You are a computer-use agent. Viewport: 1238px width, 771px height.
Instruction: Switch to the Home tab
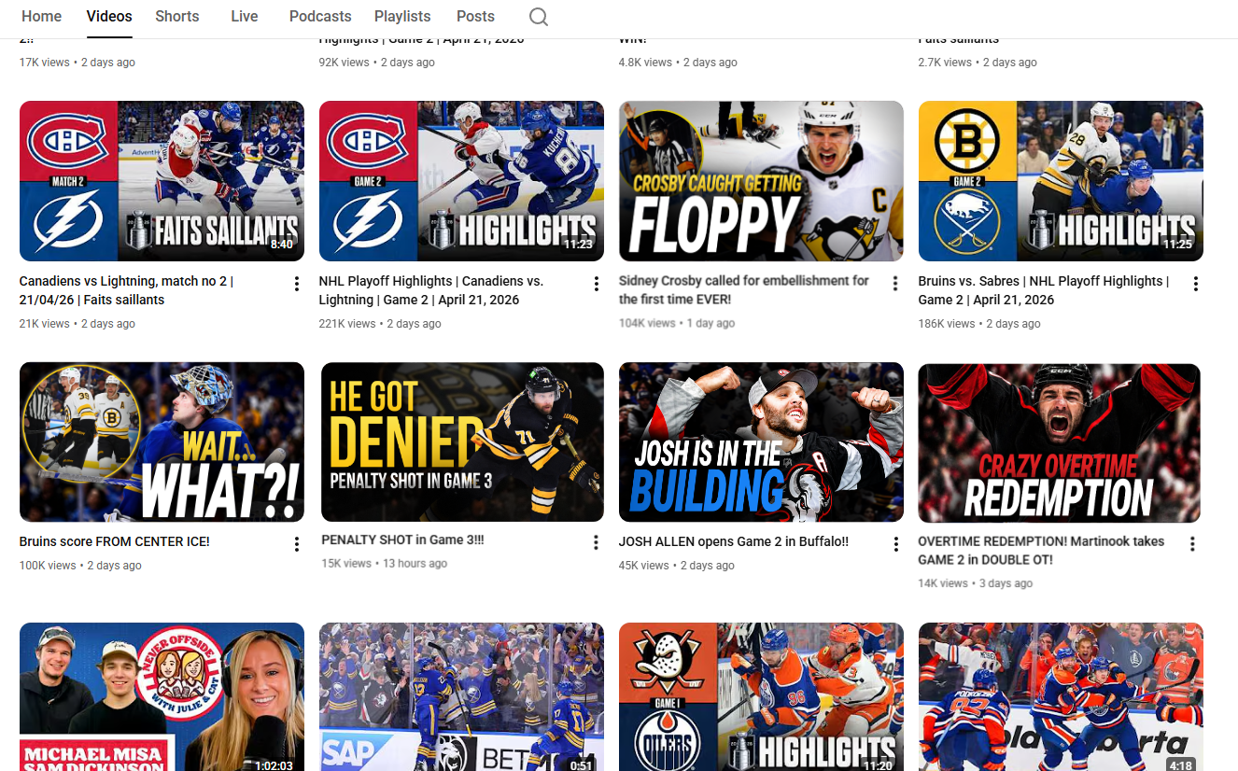click(41, 17)
